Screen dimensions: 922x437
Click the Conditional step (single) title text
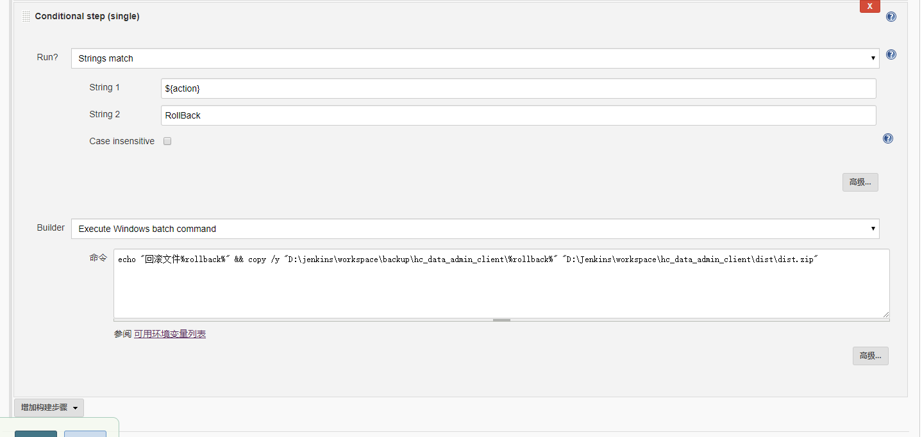coord(87,17)
